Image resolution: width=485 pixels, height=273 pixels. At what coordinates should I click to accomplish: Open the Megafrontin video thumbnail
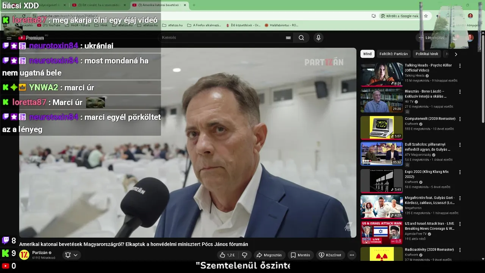click(382, 207)
